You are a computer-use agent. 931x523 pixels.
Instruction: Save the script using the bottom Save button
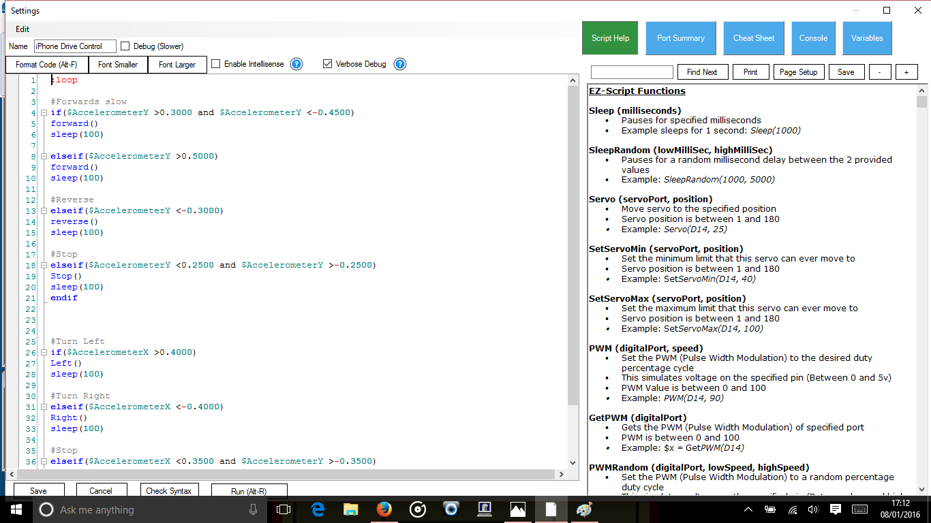point(39,490)
